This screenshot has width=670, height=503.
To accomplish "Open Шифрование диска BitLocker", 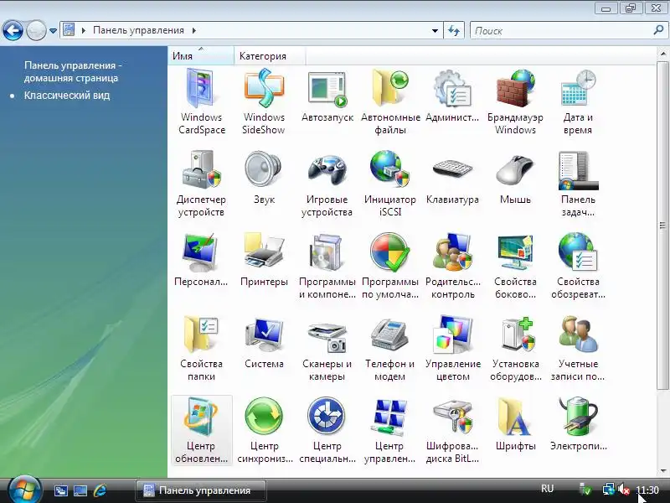I will coord(452,431).
